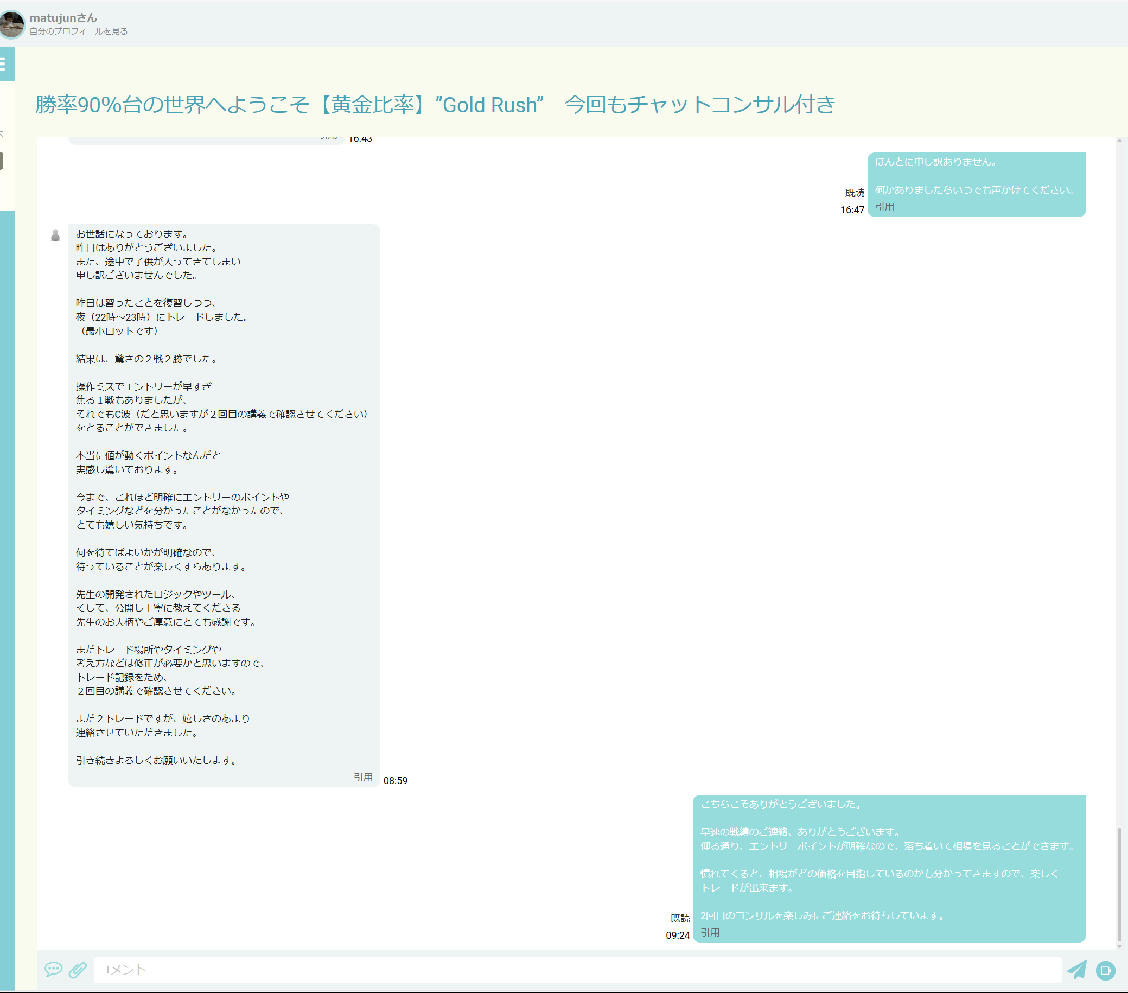Click 引用 under the 16:47 message
Viewport: 1128px width, 993px height.
coord(884,207)
